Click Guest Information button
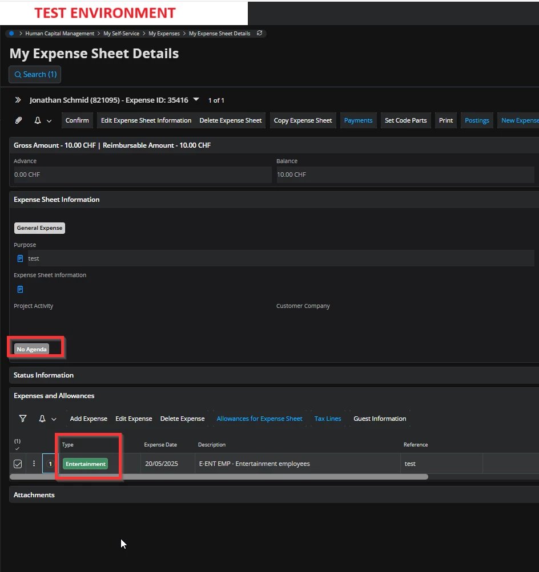The width and height of the screenshot is (539, 572). (380, 419)
